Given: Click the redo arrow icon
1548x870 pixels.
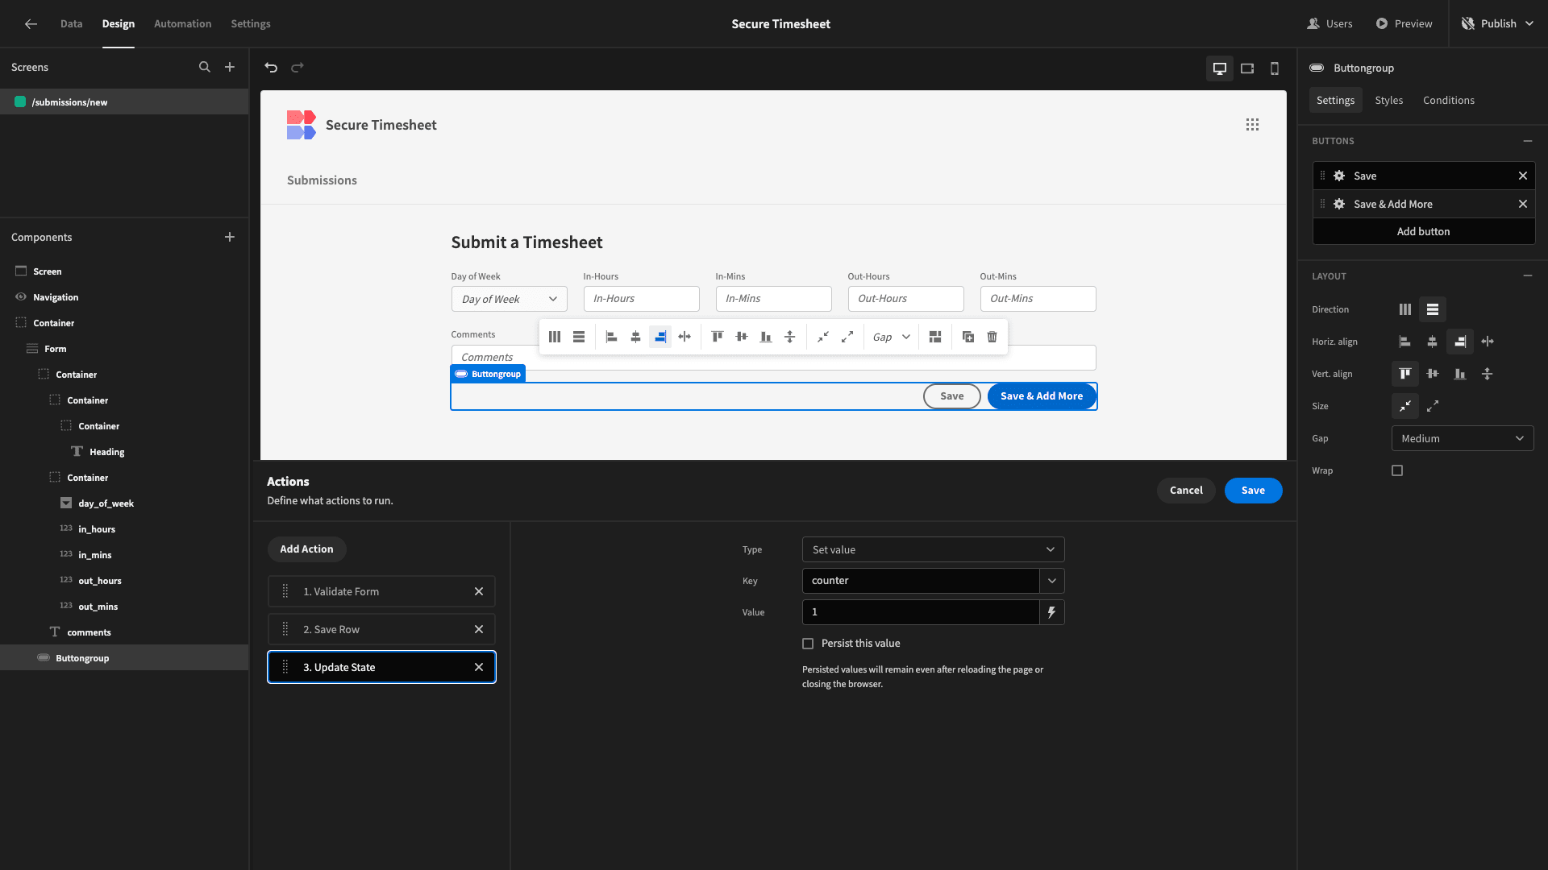Looking at the screenshot, I should [x=298, y=68].
